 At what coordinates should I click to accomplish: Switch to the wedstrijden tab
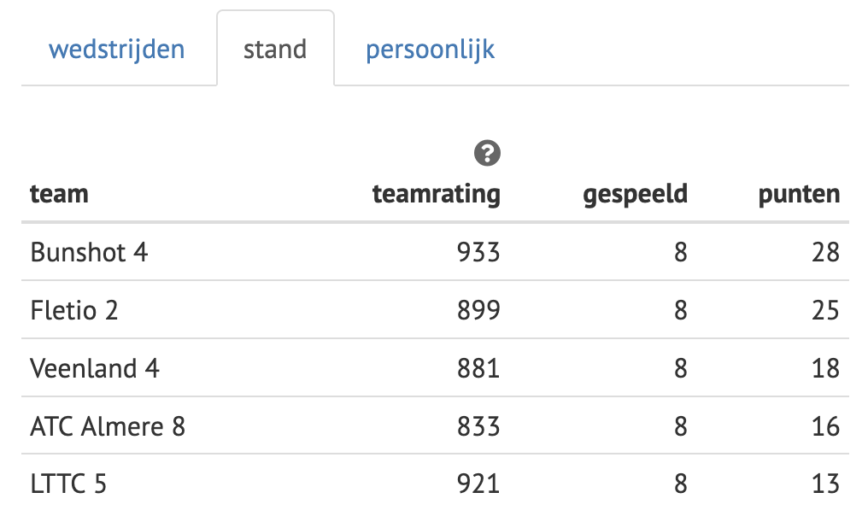click(117, 50)
